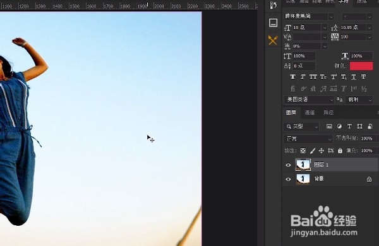379x246 pixels.
Task: Enable ordinals with the 1st button
Action: pyautogui.click(x=354, y=88)
